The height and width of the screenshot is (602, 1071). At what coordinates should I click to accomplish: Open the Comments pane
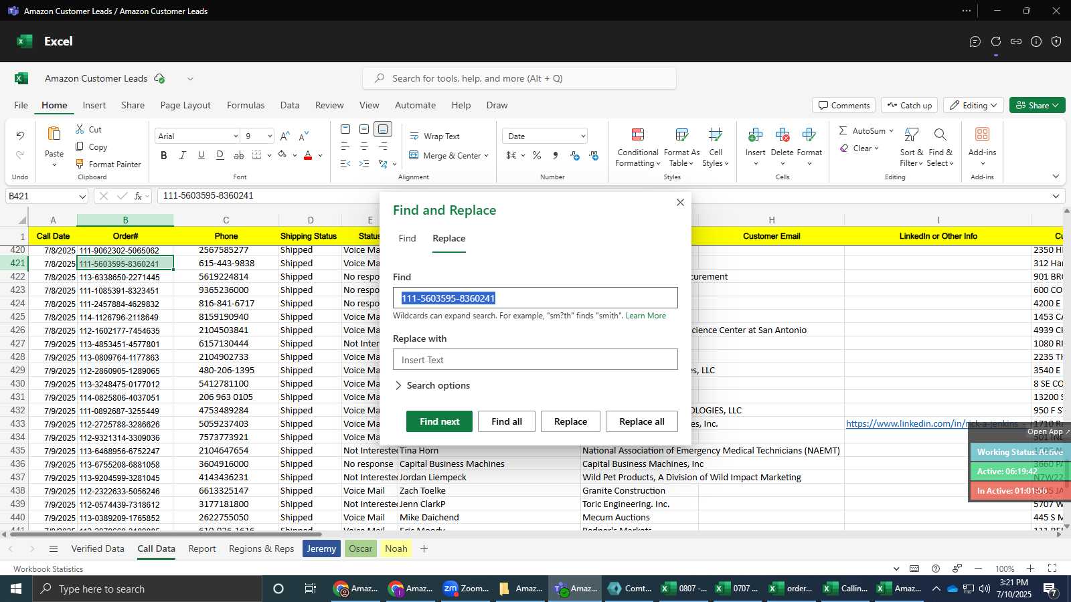pyautogui.click(x=843, y=105)
